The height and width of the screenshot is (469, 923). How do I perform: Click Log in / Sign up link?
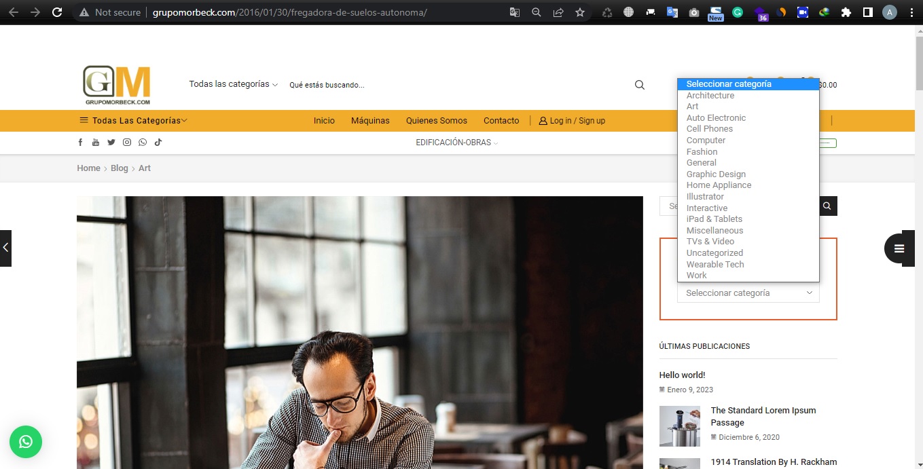[572, 121]
